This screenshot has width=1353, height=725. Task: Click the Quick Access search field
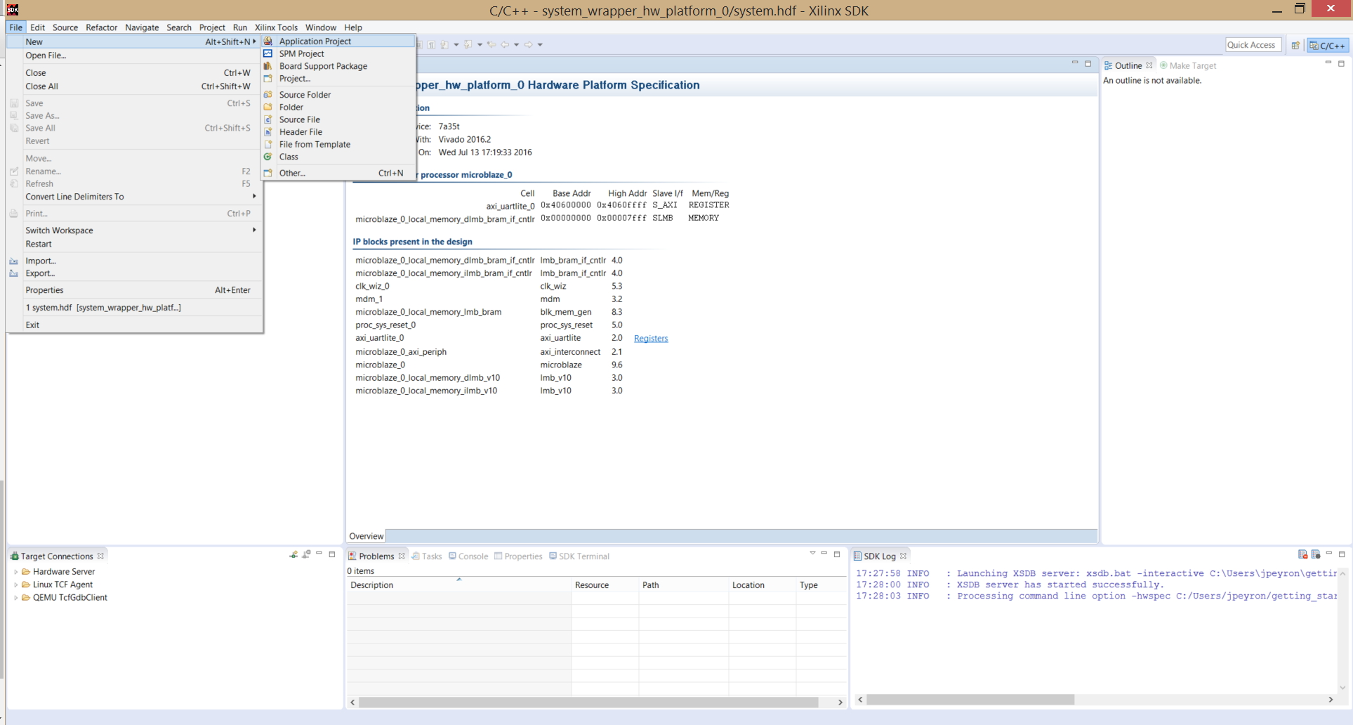[x=1253, y=45]
